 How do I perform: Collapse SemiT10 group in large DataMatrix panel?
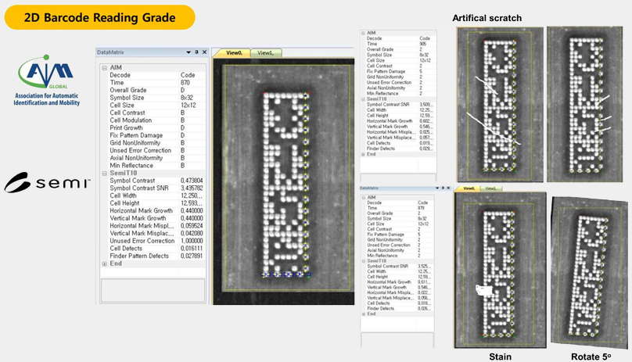105,174
